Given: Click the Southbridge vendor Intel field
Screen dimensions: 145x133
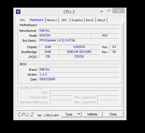Looking at the screenshot, I should pos(48,52).
